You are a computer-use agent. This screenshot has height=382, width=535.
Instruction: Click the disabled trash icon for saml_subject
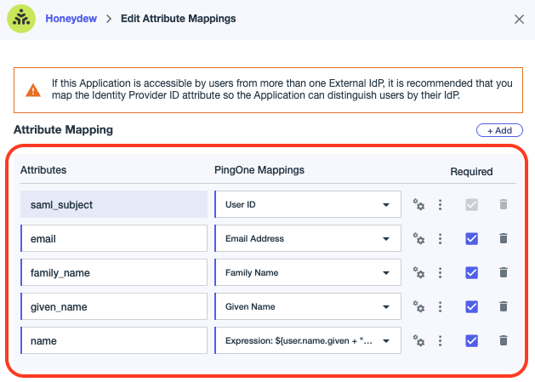[x=504, y=204]
